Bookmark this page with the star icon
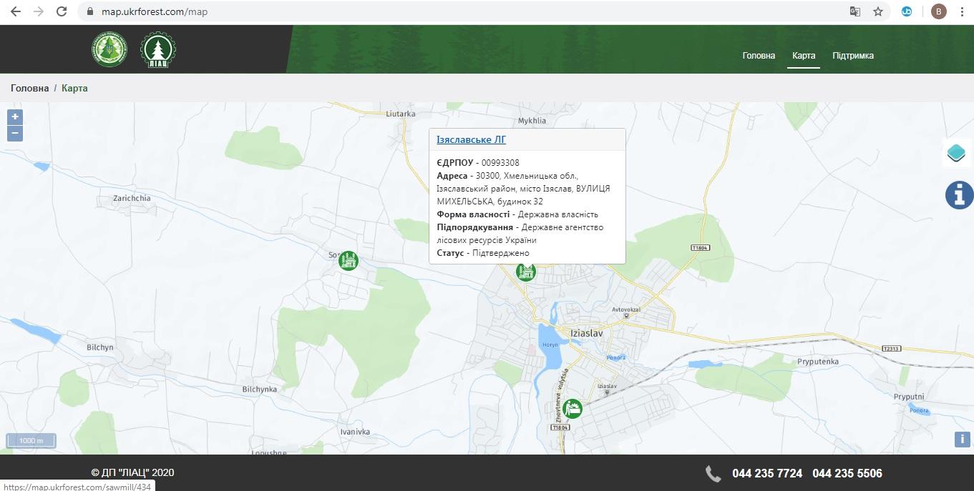The width and height of the screenshot is (974, 491). 877,11
